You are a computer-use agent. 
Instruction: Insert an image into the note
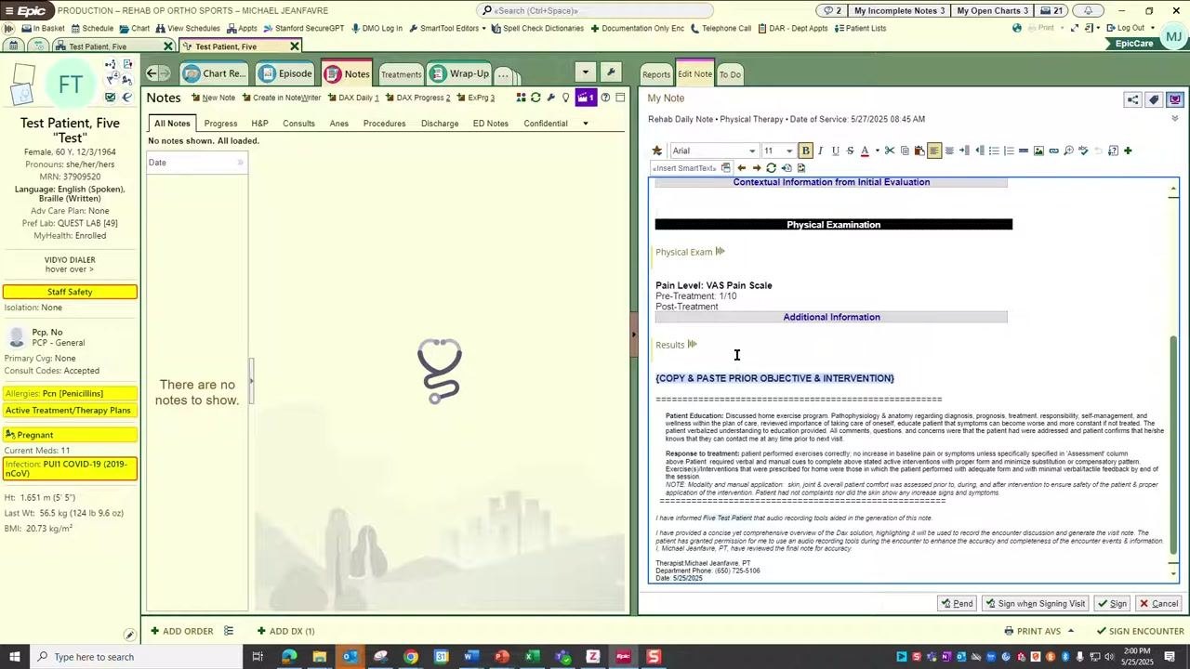tap(1038, 151)
